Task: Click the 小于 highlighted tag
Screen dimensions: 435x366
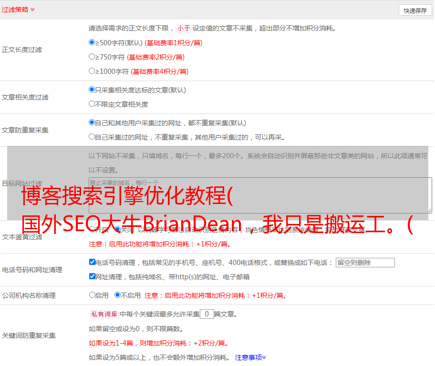Action: [184, 28]
